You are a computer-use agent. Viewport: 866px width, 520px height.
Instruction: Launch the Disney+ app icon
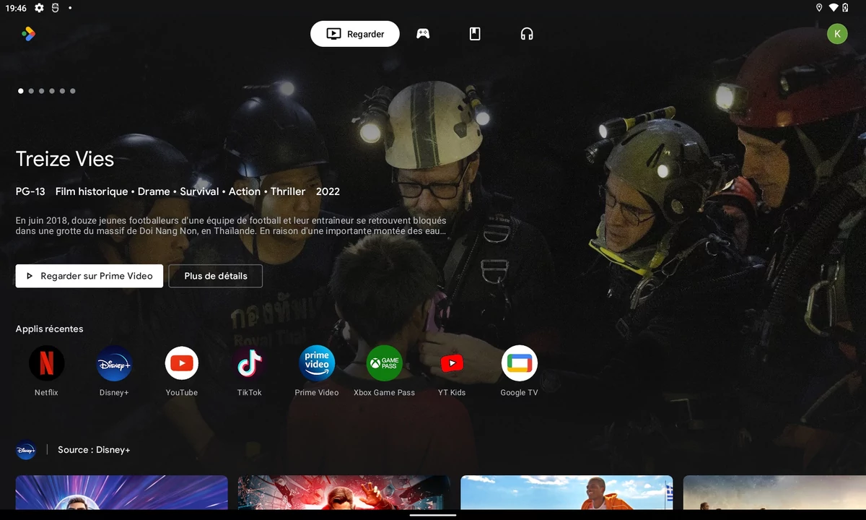(x=114, y=363)
